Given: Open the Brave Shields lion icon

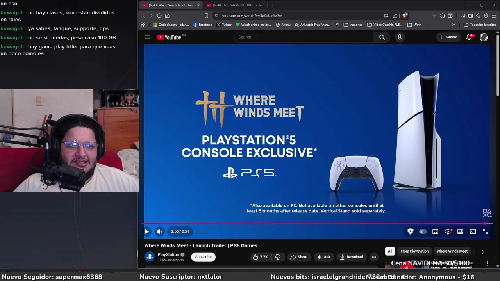Looking at the screenshot, I should click(x=405, y=16).
